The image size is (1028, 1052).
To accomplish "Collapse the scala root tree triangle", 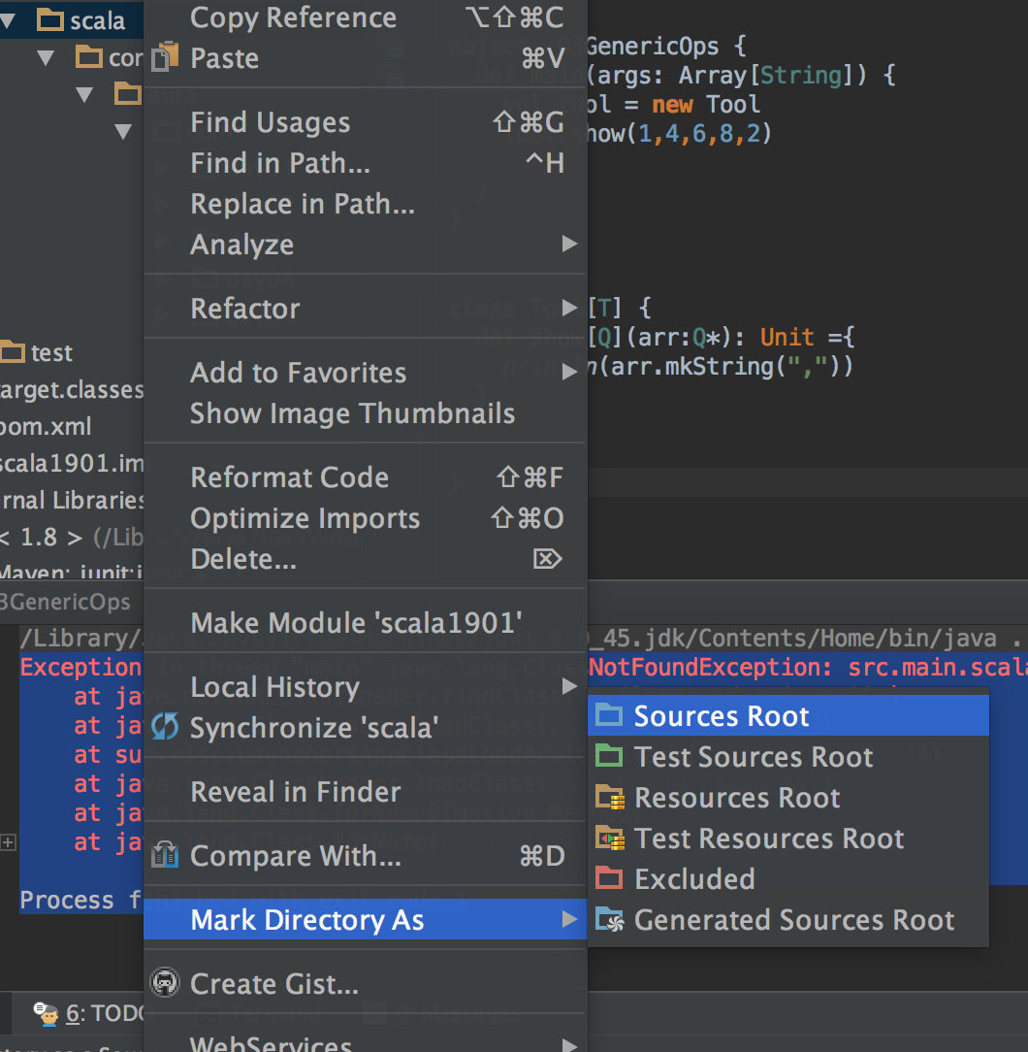I will point(9,19).
